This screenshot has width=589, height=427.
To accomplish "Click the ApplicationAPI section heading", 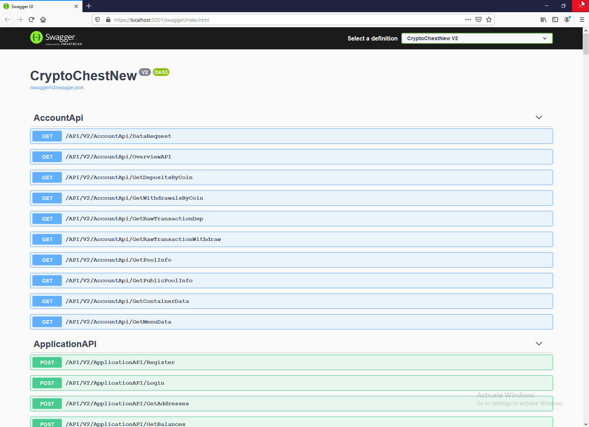I will pos(65,344).
